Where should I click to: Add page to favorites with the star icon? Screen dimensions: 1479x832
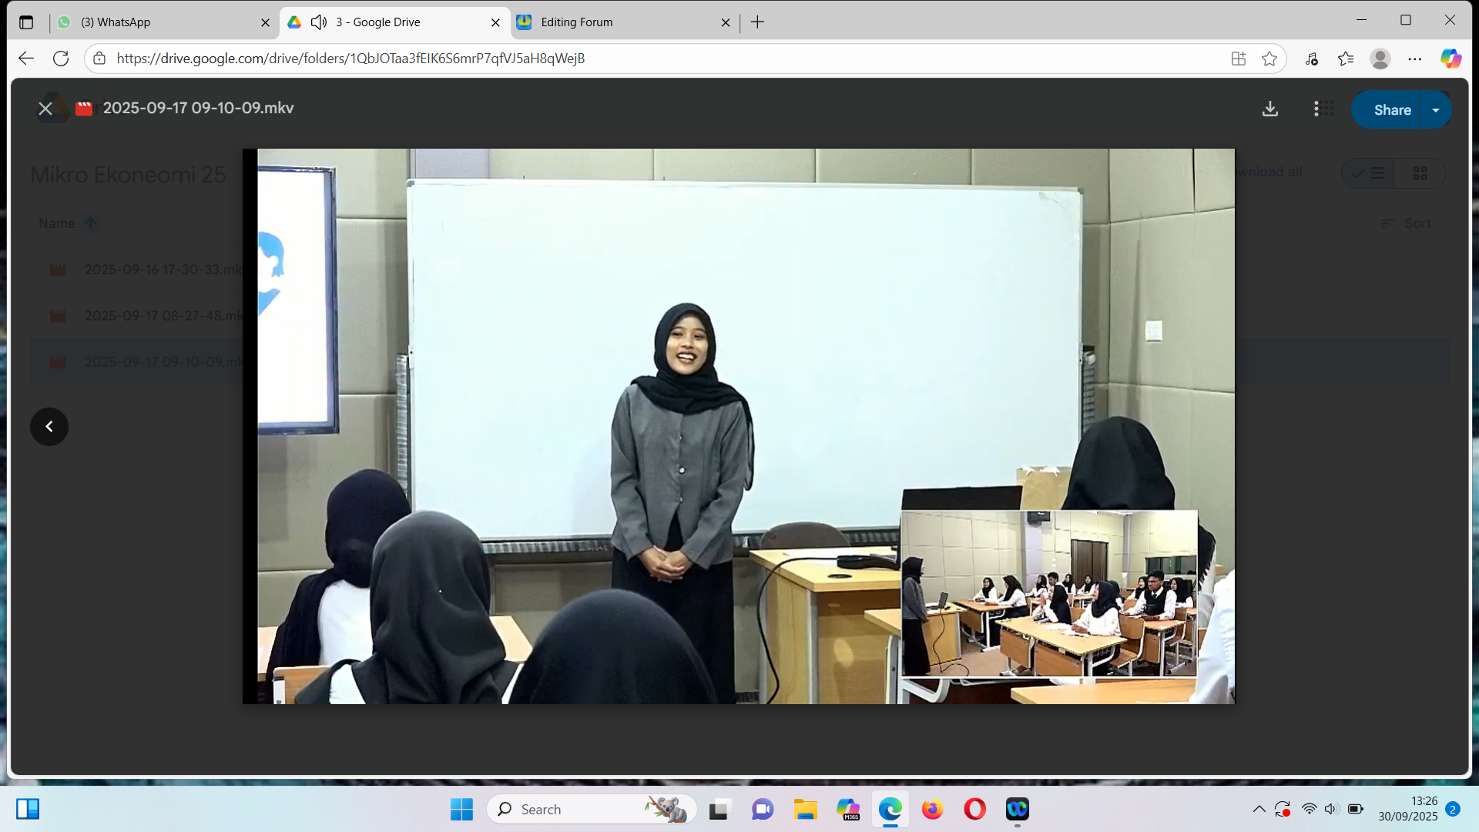(x=1269, y=59)
